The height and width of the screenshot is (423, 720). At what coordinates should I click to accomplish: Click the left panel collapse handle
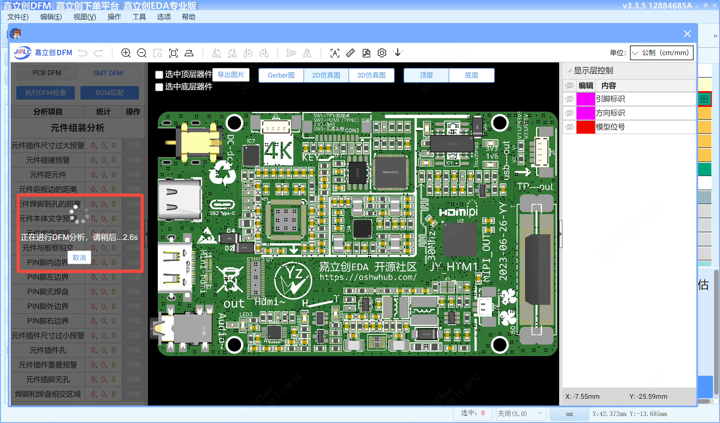coord(146,234)
